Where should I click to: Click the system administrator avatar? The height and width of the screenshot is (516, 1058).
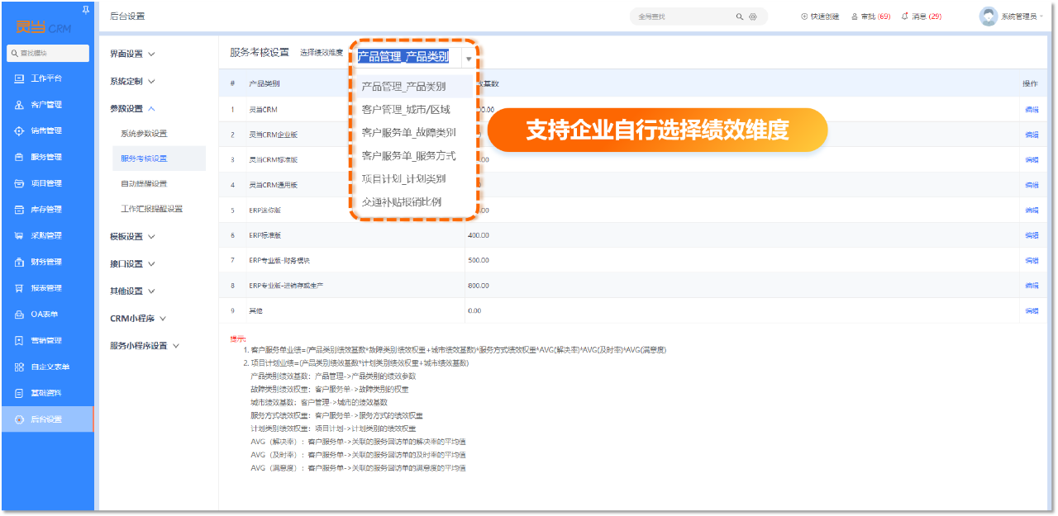pyautogui.click(x=988, y=17)
